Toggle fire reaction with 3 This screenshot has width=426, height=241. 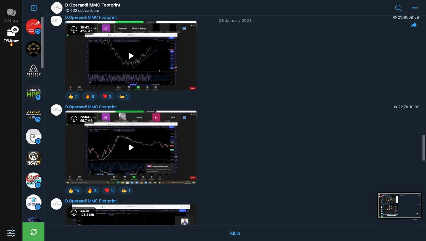point(92,191)
